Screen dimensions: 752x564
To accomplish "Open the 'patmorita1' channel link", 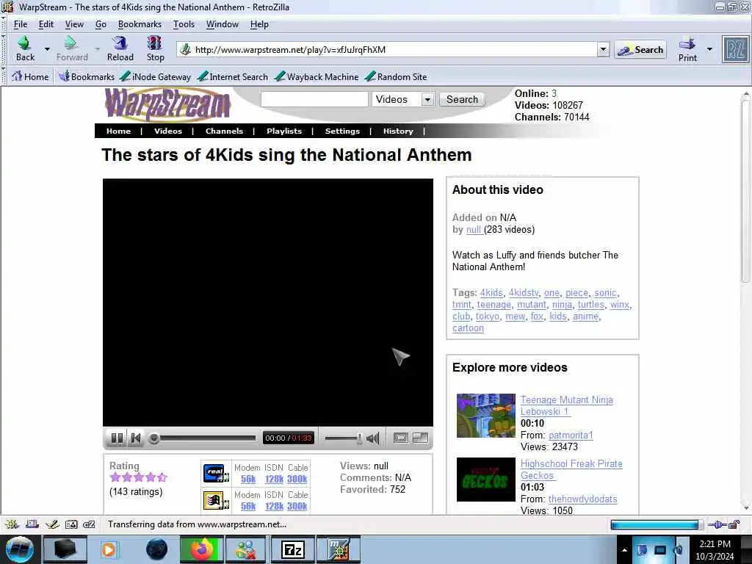I will point(571,435).
